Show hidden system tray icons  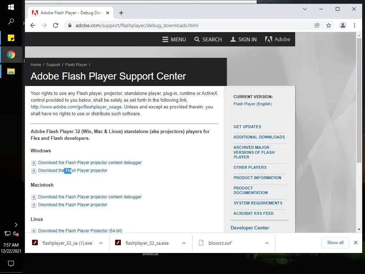(x=16, y=225)
